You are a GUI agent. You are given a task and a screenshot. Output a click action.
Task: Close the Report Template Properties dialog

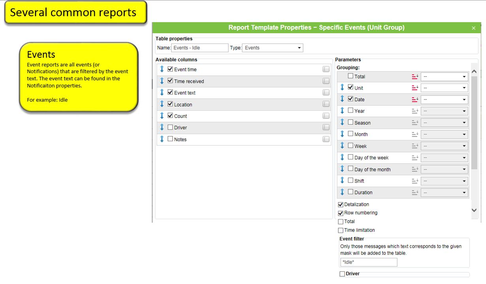point(473,28)
